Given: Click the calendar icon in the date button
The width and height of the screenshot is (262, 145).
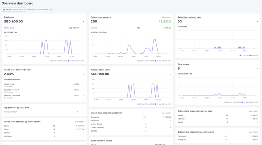Looking at the screenshot, I should click(x=4, y=9).
